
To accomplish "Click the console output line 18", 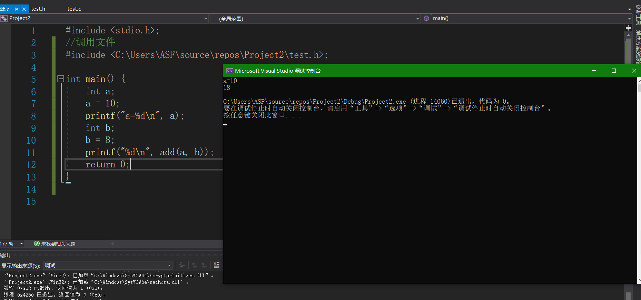I will (x=227, y=88).
